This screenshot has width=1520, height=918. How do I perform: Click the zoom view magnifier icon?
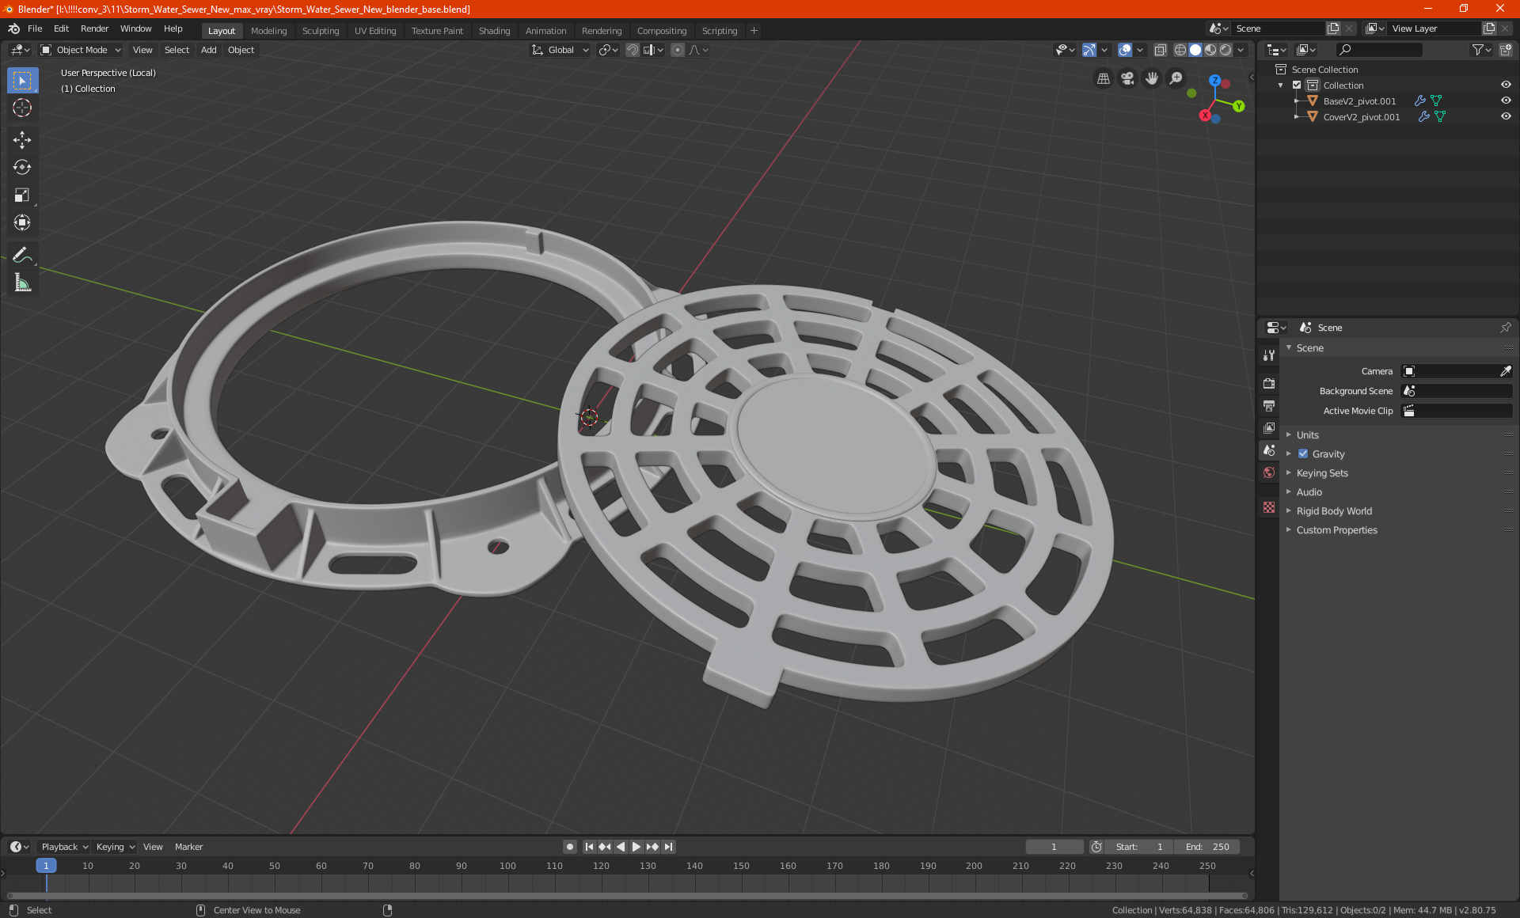1176,78
